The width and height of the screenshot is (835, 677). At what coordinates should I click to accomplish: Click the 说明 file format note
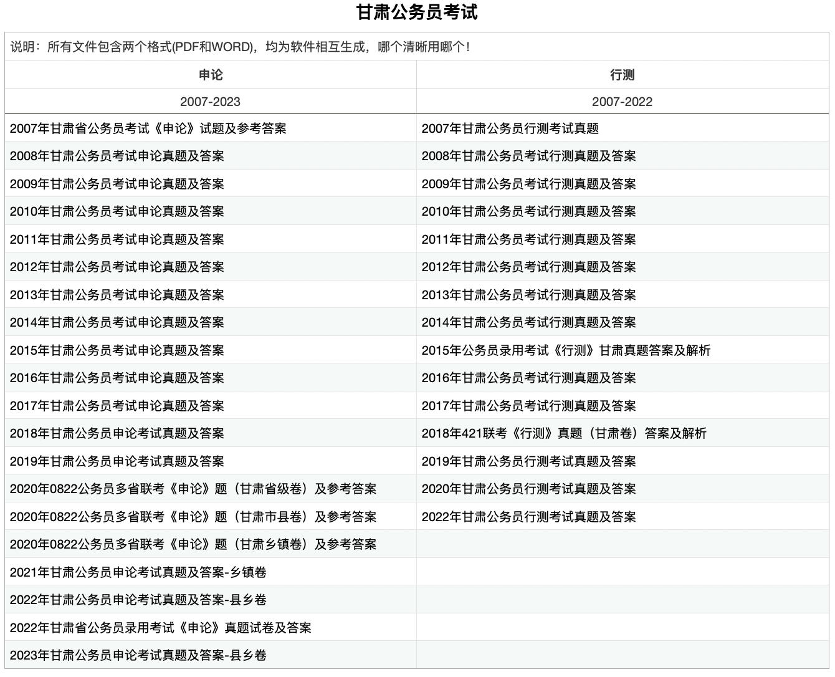click(240, 47)
